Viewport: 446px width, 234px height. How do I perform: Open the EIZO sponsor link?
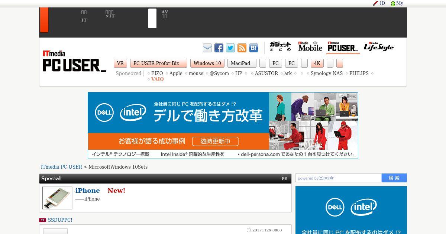[157, 74]
